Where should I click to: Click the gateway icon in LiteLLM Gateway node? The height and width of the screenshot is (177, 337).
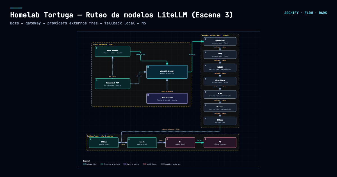coord(148,67)
